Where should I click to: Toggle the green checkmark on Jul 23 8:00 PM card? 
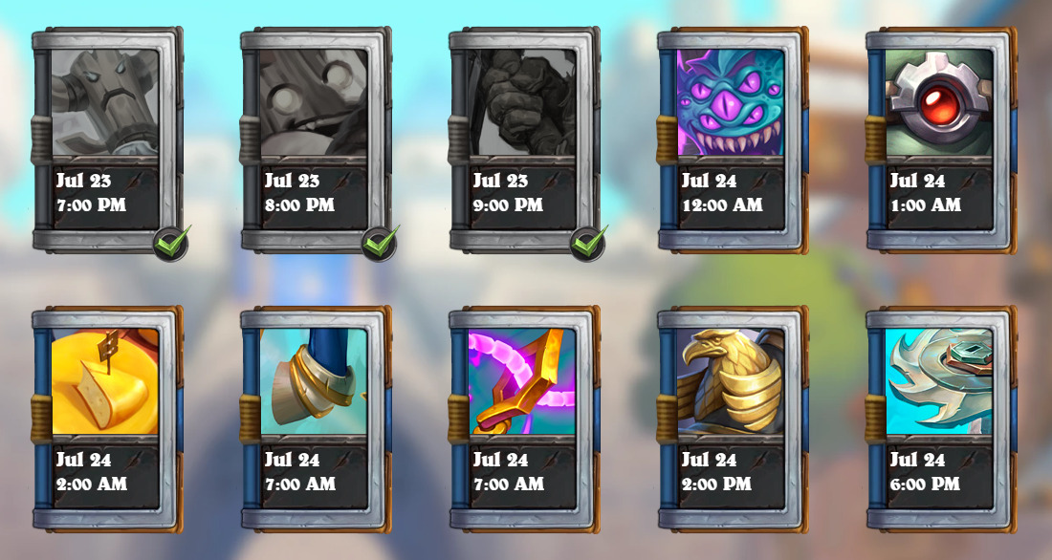381,242
